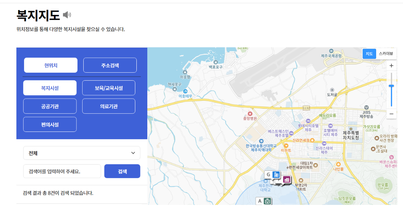Click the 이마트 store icon
Screen dimensions: 403x206
coord(286,146)
